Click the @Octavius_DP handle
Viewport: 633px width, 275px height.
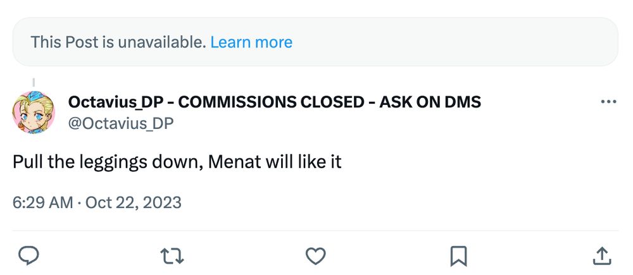pos(120,123)
